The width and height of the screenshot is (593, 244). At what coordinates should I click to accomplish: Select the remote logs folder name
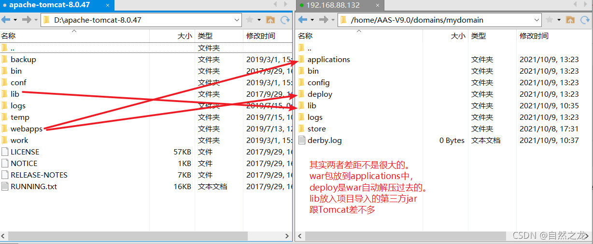point(315,117)
